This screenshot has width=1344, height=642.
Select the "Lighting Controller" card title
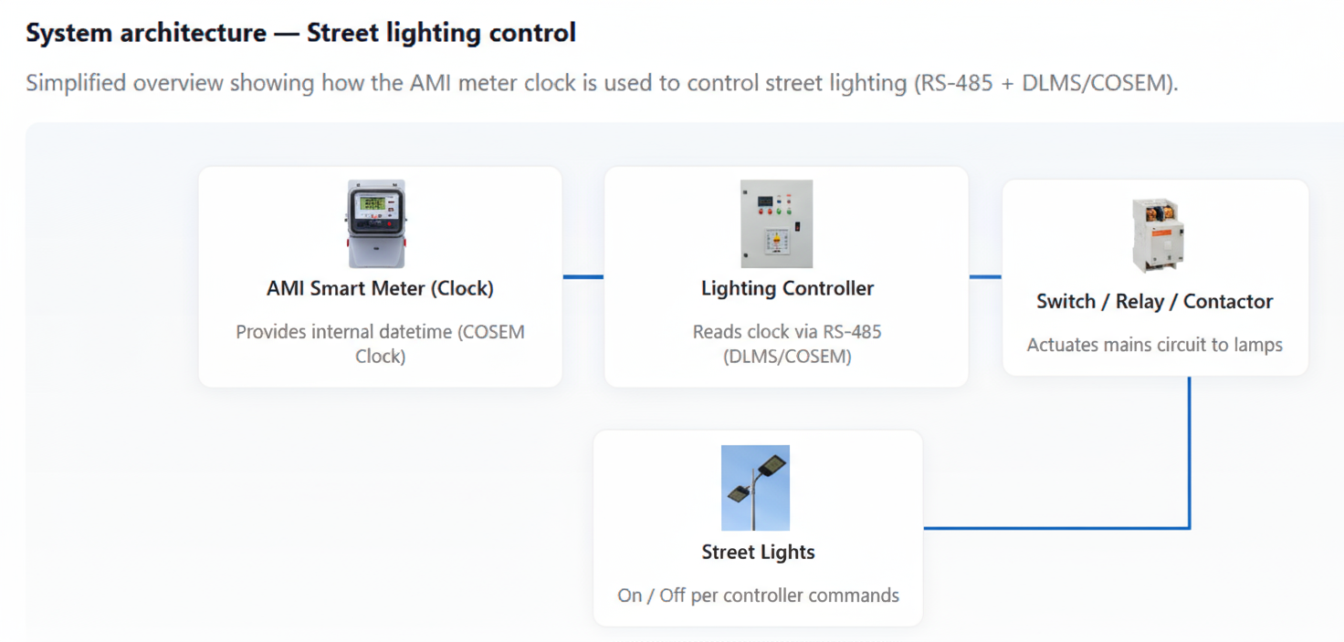(787, 289)
